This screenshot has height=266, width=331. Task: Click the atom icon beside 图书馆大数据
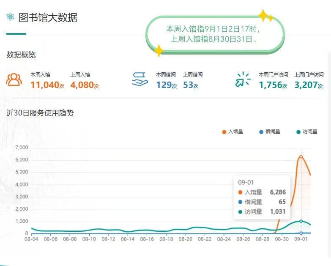pyautogui.click(x=10, y=17)
